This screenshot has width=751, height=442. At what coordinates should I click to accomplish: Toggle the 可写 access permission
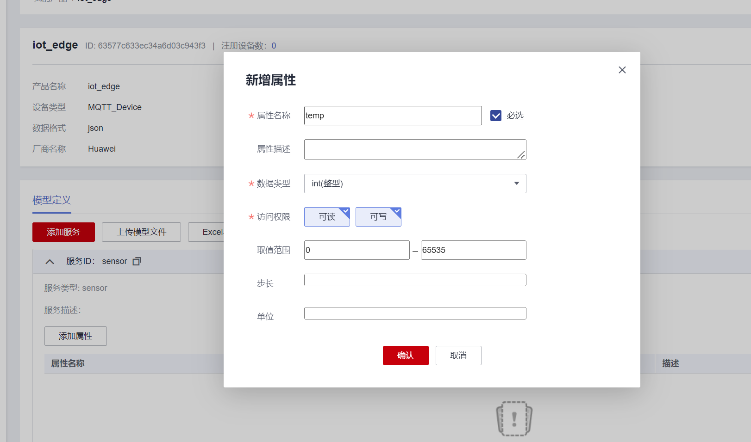click(378, 217)
